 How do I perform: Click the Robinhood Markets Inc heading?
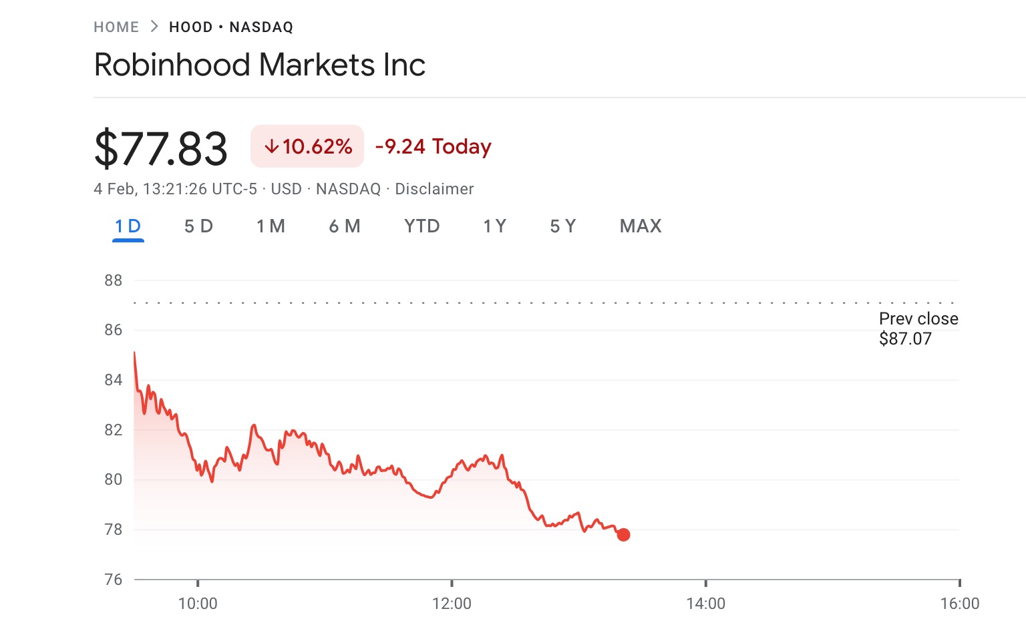[260, 65]
